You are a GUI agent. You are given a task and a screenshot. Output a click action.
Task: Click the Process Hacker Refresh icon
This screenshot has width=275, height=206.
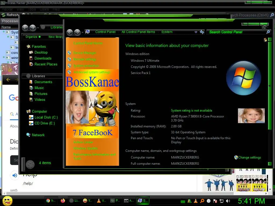[3, 15]
